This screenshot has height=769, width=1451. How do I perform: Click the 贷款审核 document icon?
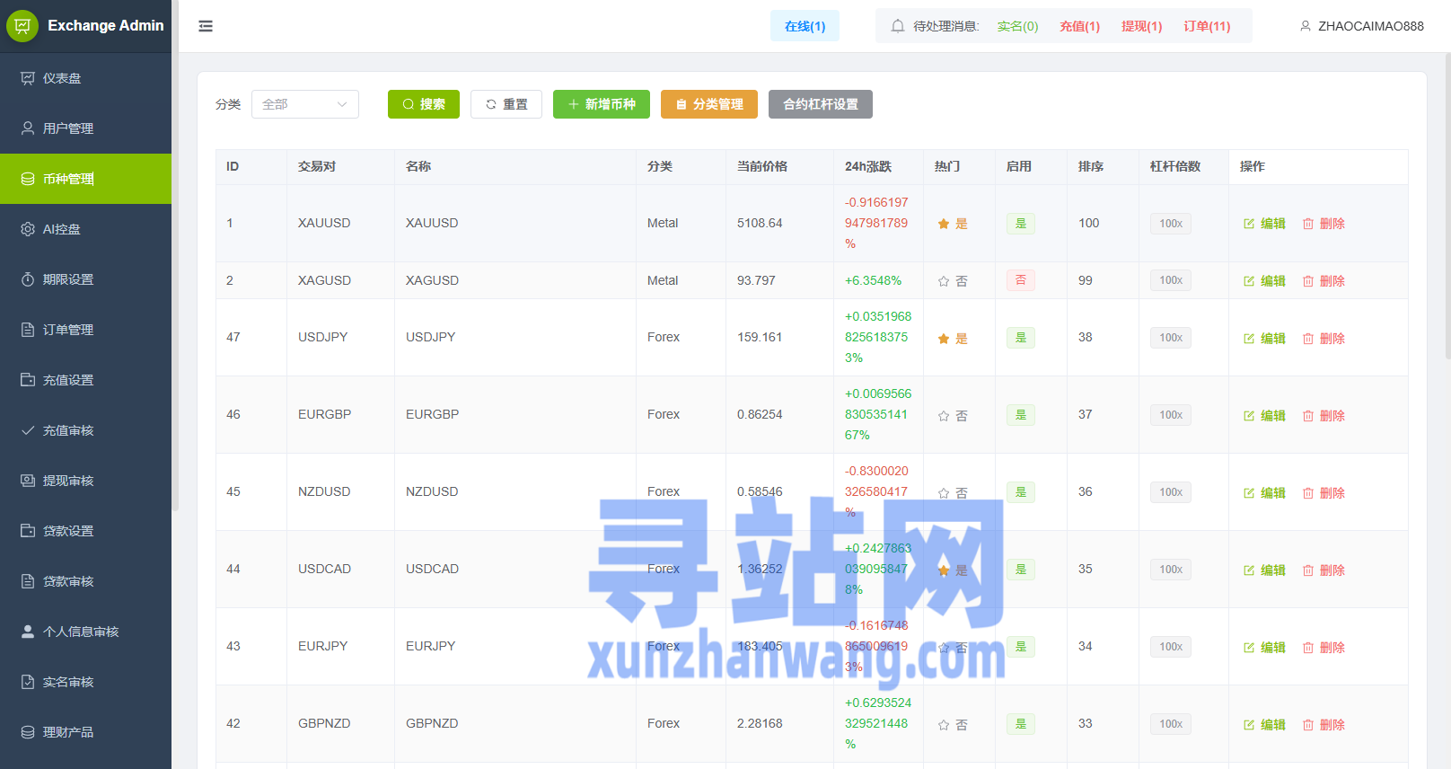(28, 581)
